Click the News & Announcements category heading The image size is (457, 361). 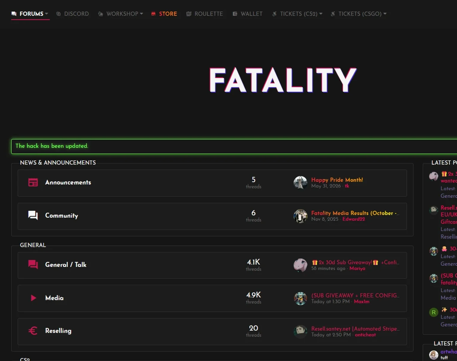[58, 163]
